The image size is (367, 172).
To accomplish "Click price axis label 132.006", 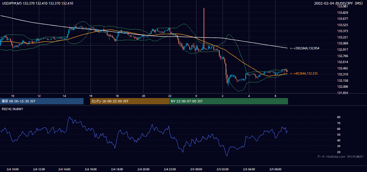I will coord(342,87).
